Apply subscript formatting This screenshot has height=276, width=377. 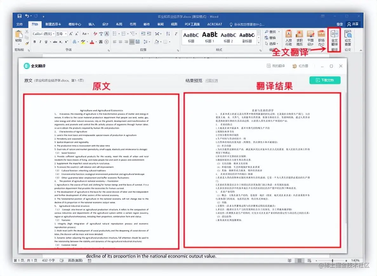[x=61, y=42]
